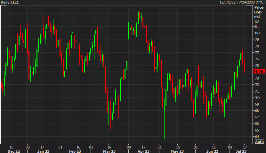Click the Dec 22 month label
This screenshot has height=153, width=266.
coord(14,151)
